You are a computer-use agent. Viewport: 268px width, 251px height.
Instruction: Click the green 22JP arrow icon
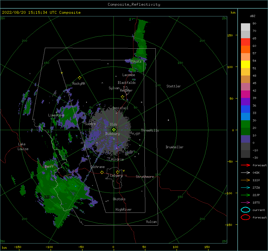245,195
